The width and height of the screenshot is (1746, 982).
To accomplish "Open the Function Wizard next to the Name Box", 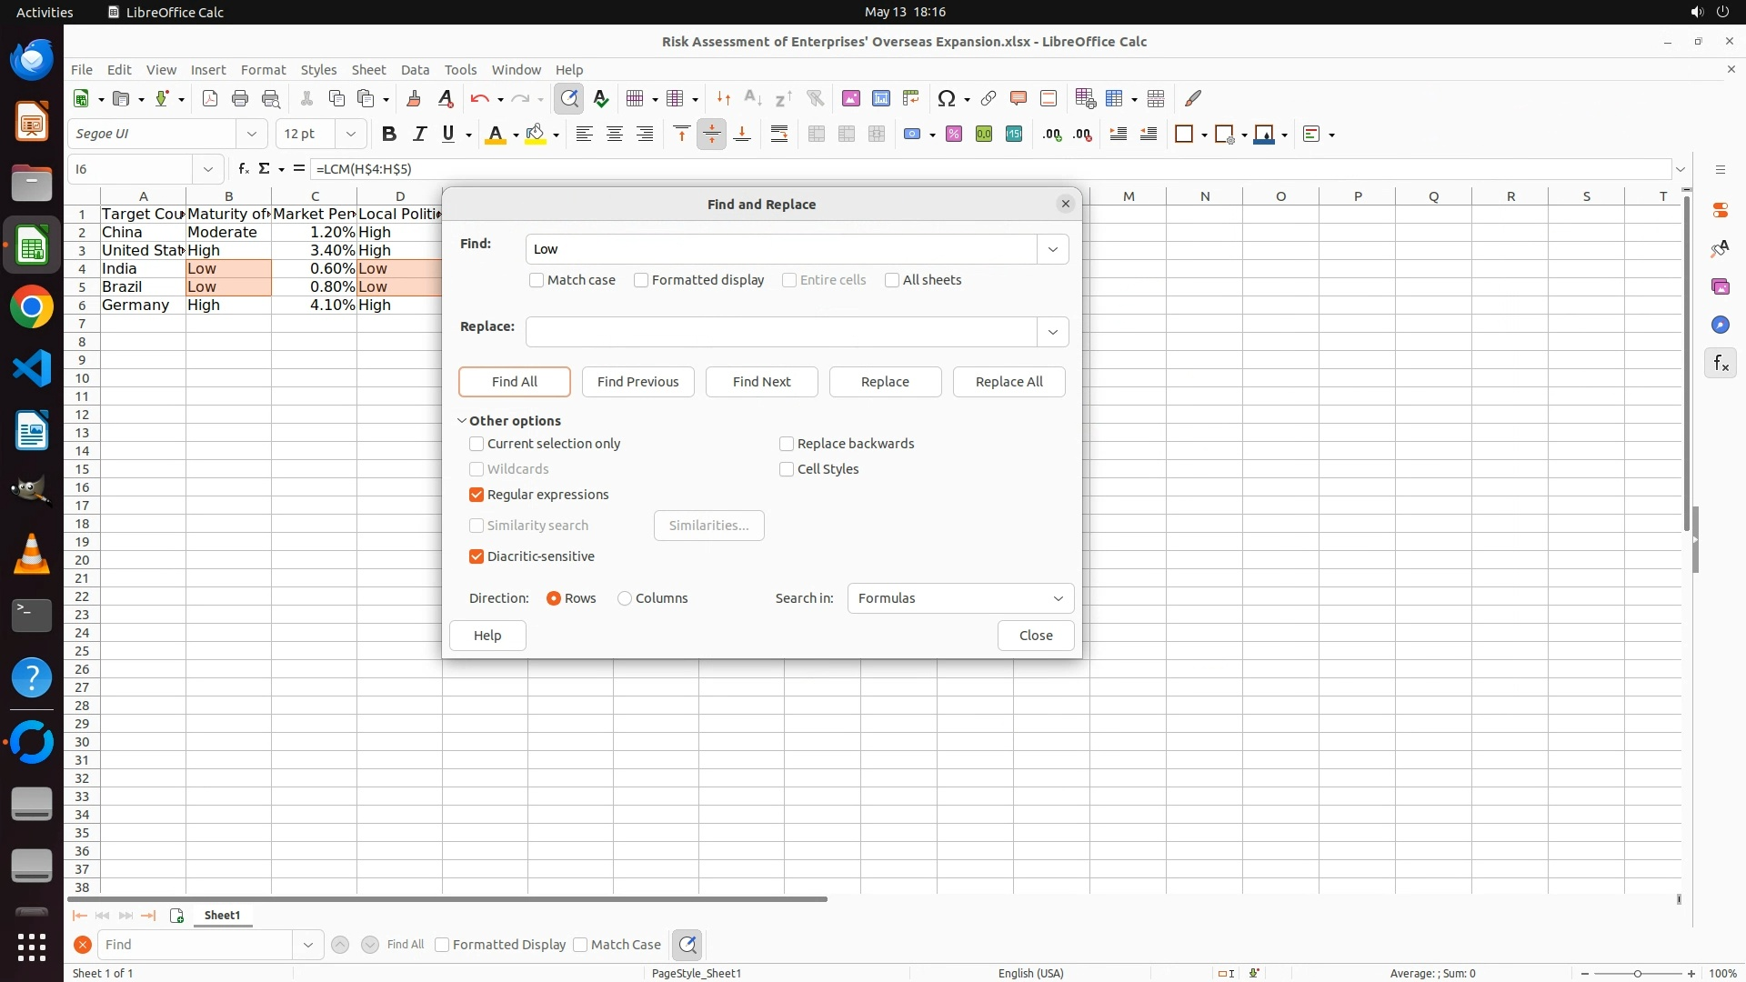I will click(243, 169).
